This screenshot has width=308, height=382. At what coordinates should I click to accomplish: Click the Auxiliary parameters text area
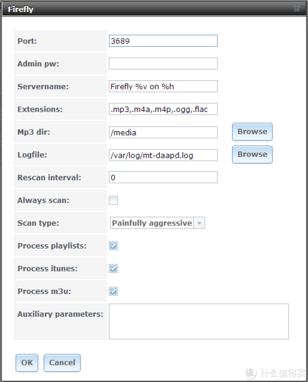pyautogui.click(x=199, y=321)
